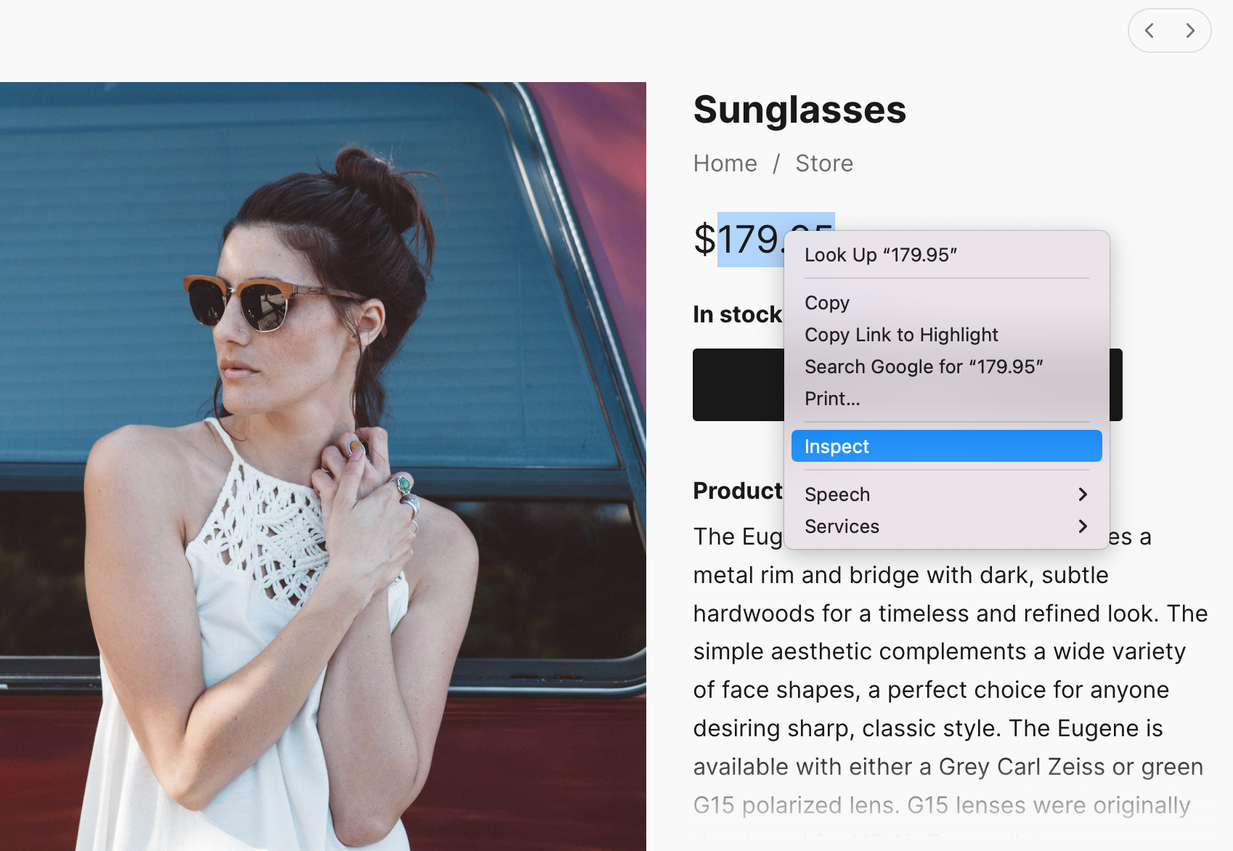The width and height of the screenshot is (1233, 851).
Task: Click the woman wearing sunglasses photo
Action: click(x=322, y=466)
